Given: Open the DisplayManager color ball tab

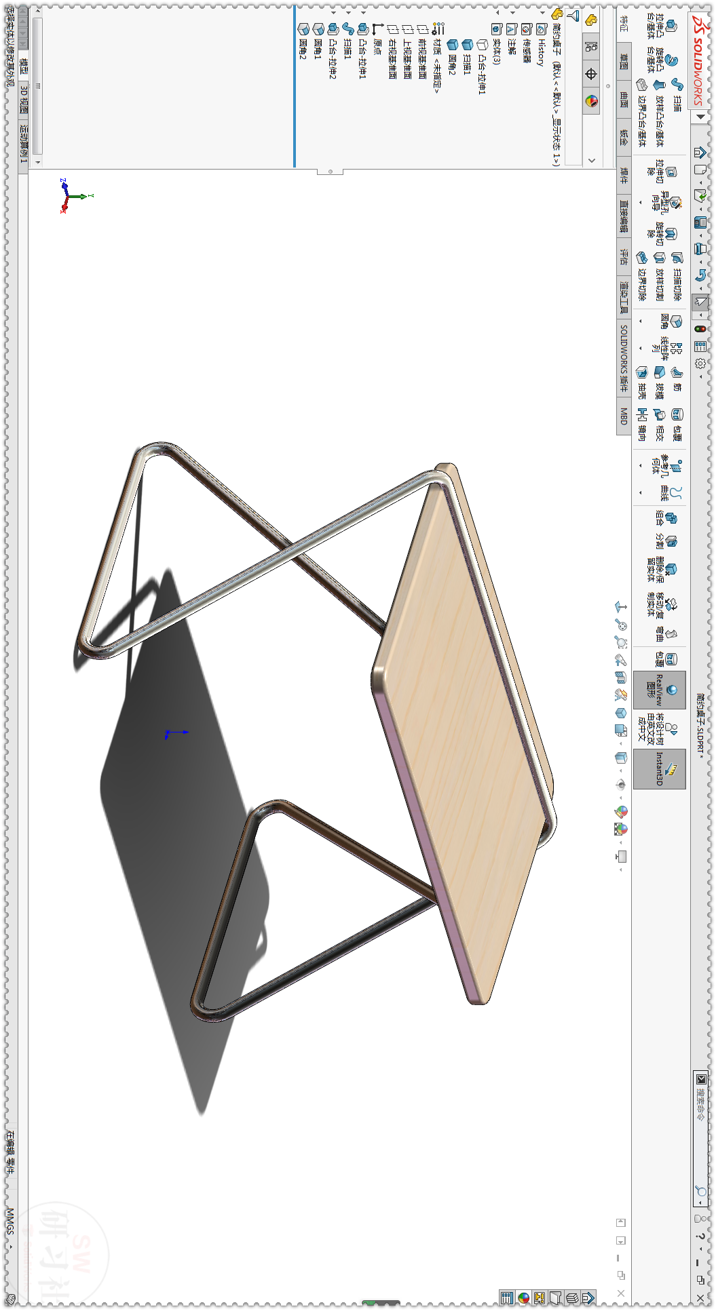Looking at the screenshot, I should click(591, 101).
